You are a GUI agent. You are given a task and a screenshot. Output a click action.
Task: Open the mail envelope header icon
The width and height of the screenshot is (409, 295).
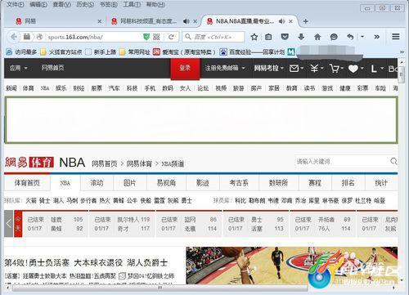tap(294, 69)
